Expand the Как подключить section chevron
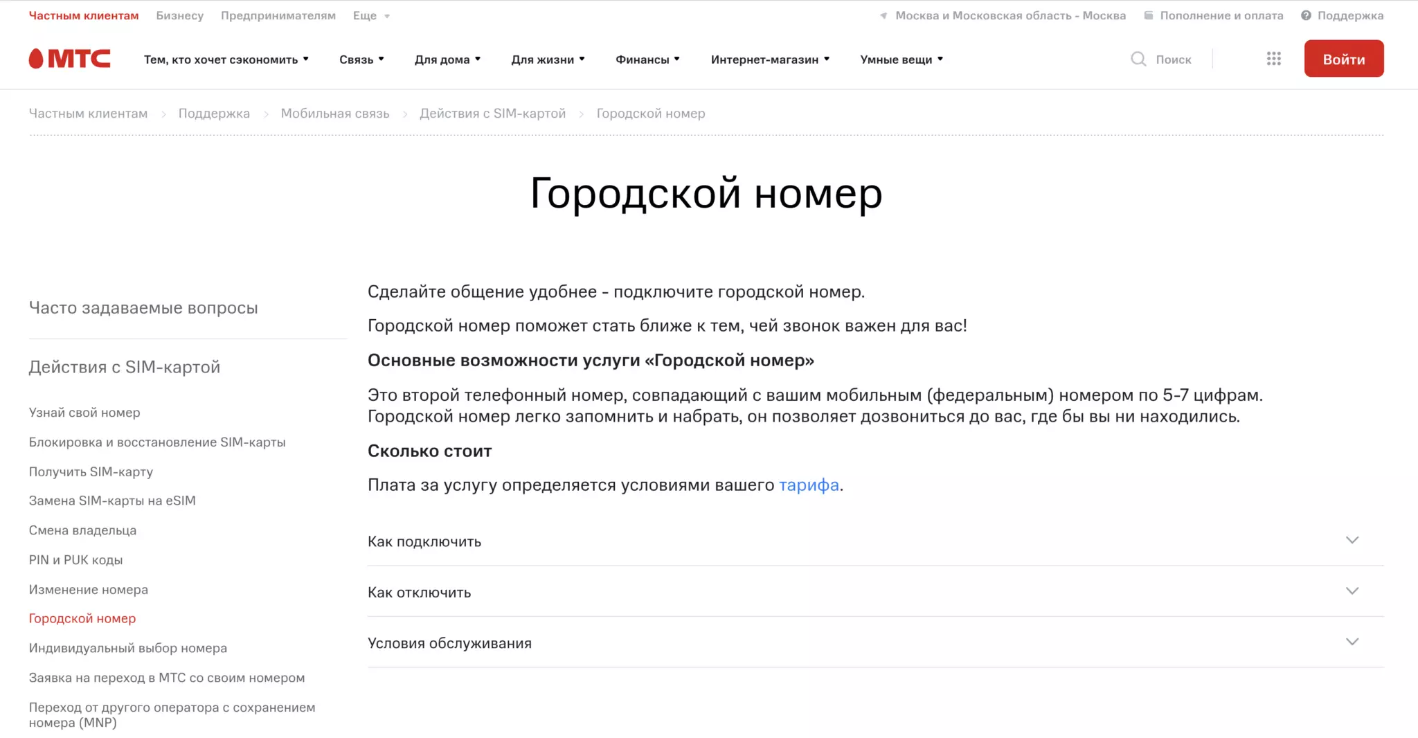1418x738 pixels. 1352,540
